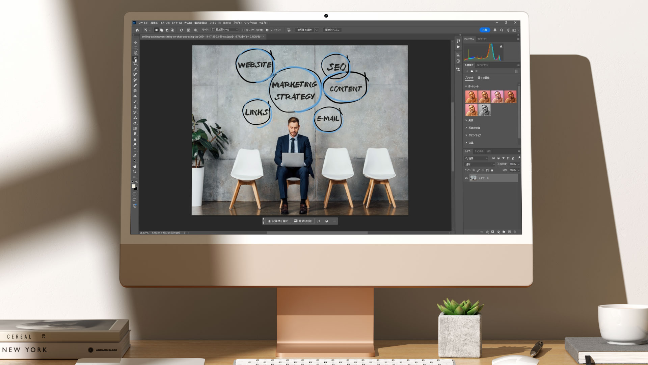Open the フィルター(T) menu
The image size is (648, 365).
(x=215, y=23)
